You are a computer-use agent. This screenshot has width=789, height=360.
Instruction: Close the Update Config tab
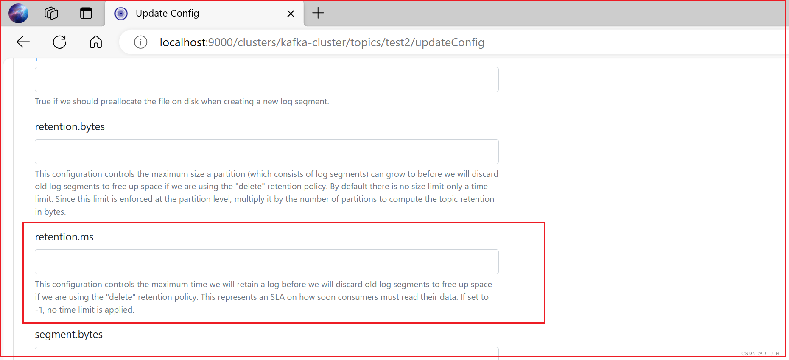[291, 14]
